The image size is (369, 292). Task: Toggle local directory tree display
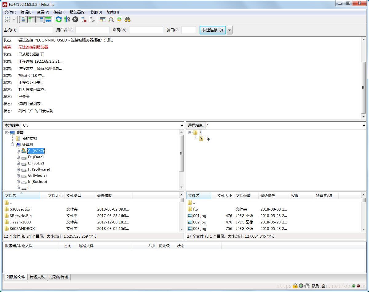point(31,19)
